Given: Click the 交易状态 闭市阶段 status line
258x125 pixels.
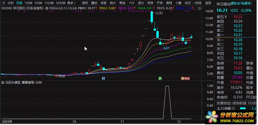Looking at the screenshot, I should click(x=236, y=103).
